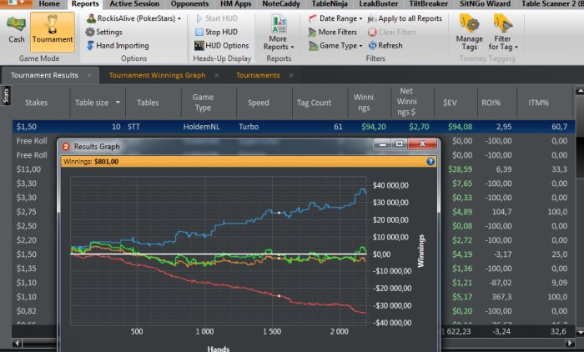Viewport: 584px width, 352px height.
Task: Open Hand Importing option
Action: (118, 45)
